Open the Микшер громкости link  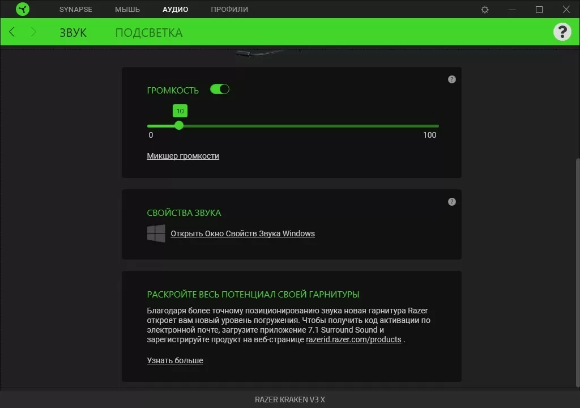[183, 156]
